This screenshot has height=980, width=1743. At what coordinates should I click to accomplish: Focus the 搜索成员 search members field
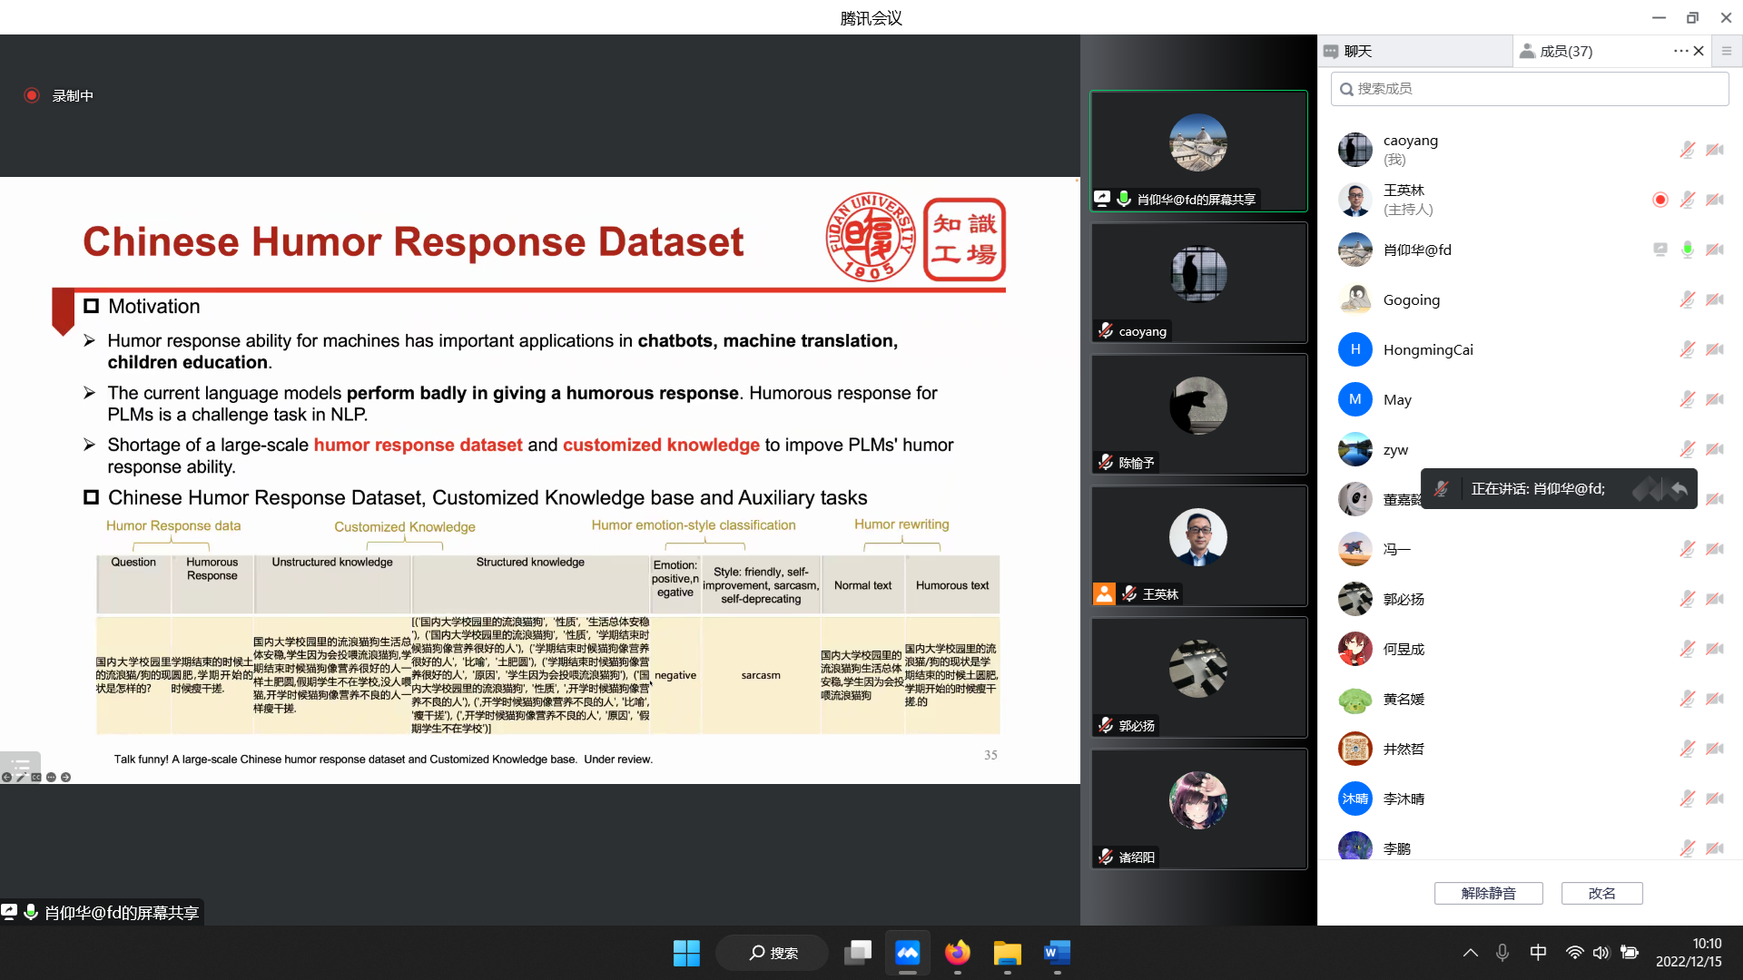1530,89
